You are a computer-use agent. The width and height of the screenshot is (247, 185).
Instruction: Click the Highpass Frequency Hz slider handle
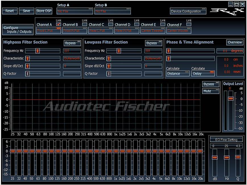tap(38, 51)
